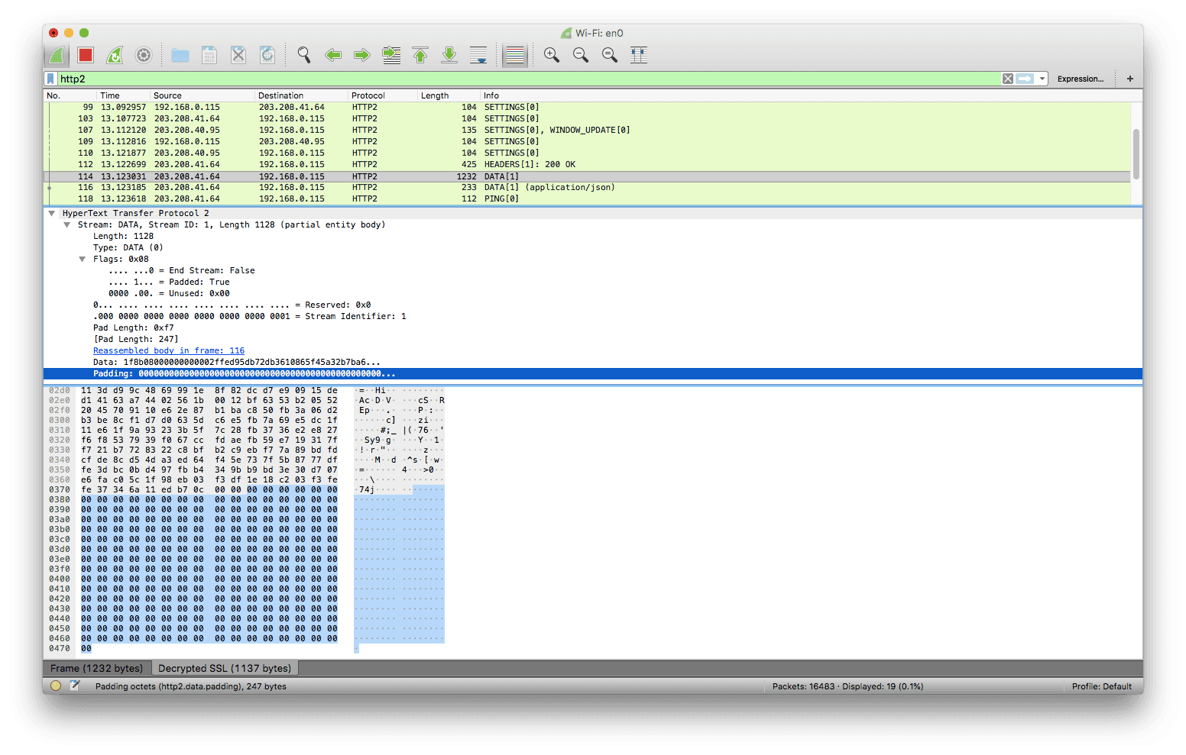
Task: Go forward to the next packet
Action: [x=362, y=55]
